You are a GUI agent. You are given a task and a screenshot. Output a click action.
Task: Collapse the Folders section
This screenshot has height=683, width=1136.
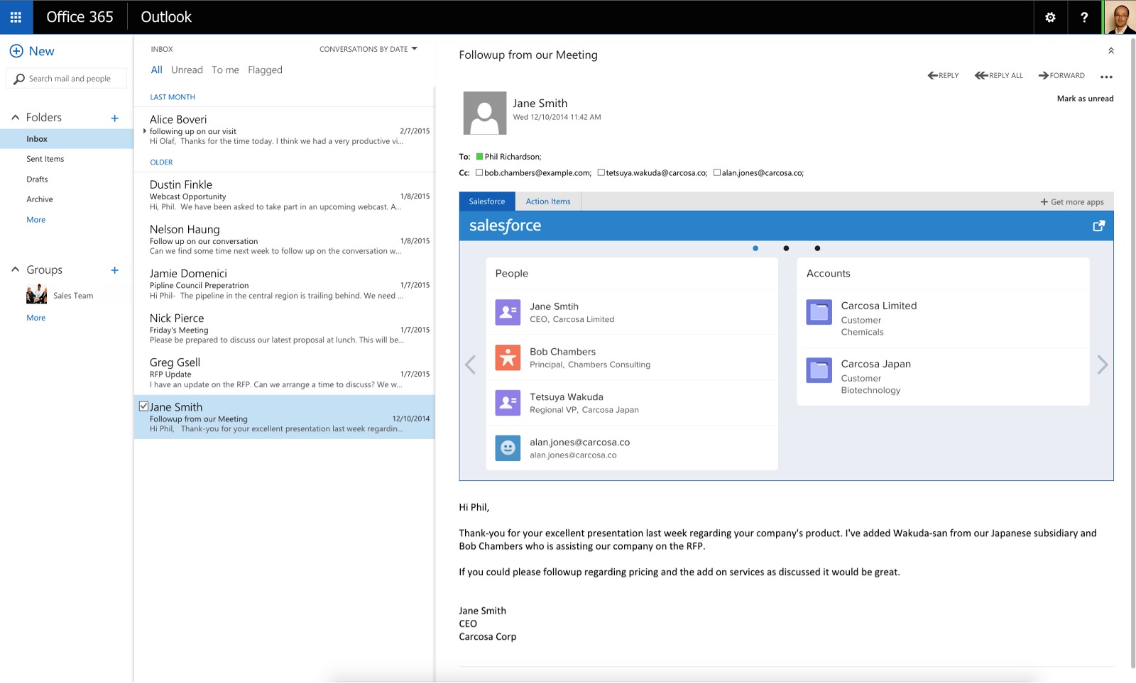(15, 118)
